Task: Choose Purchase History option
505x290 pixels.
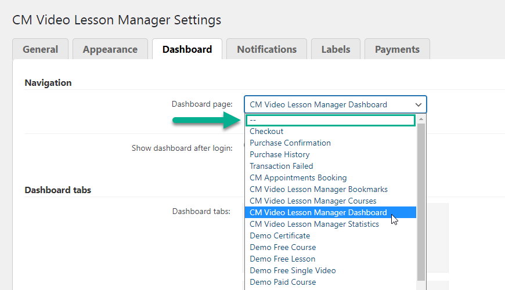Action: pos(330,154)
